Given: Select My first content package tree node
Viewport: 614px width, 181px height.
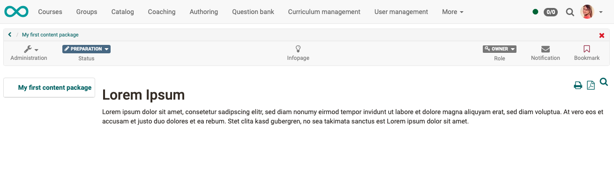Looking at the screenshot, I should tap(55, 87).
